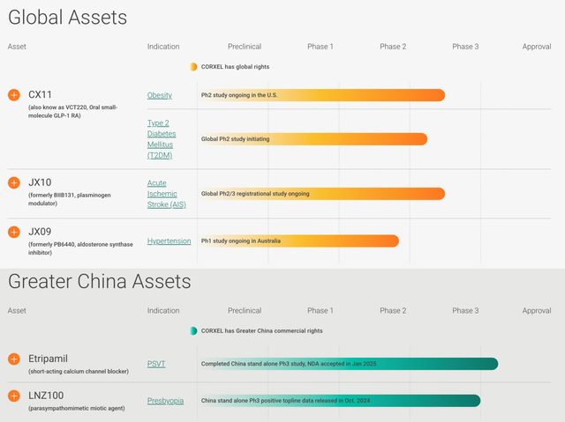Open the Hypertension indication link
Image resolution: width=565 pixels, height=422 pixels.
(x=169, y=241)
